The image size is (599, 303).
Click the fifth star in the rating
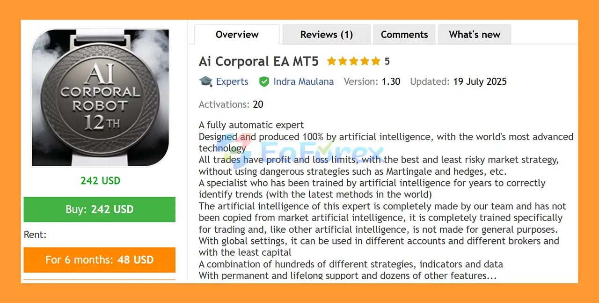pos(376,61)
